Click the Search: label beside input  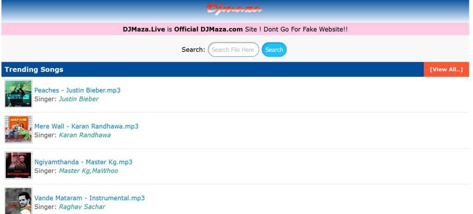point(193,50)
